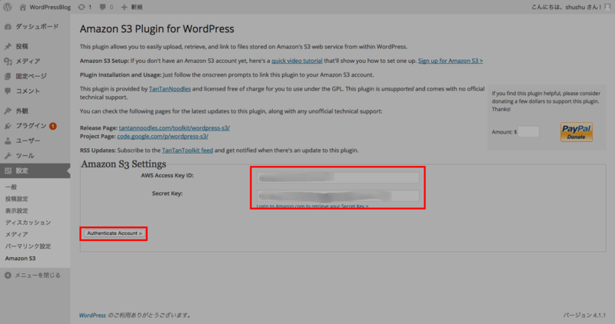Open the TanTanToolkit feed link
The height and width of the screenshot is (324, 615).
tap(188, 150)
